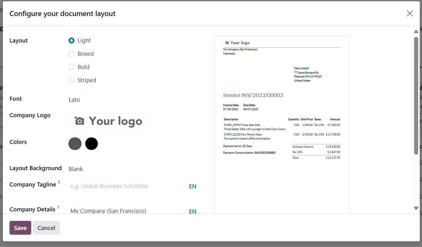Pick the gray primary color swatch
This screenshot has width=422, height=247.
point(75,144)
